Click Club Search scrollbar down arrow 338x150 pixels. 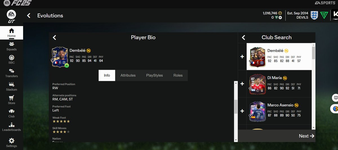click(313, 128)
